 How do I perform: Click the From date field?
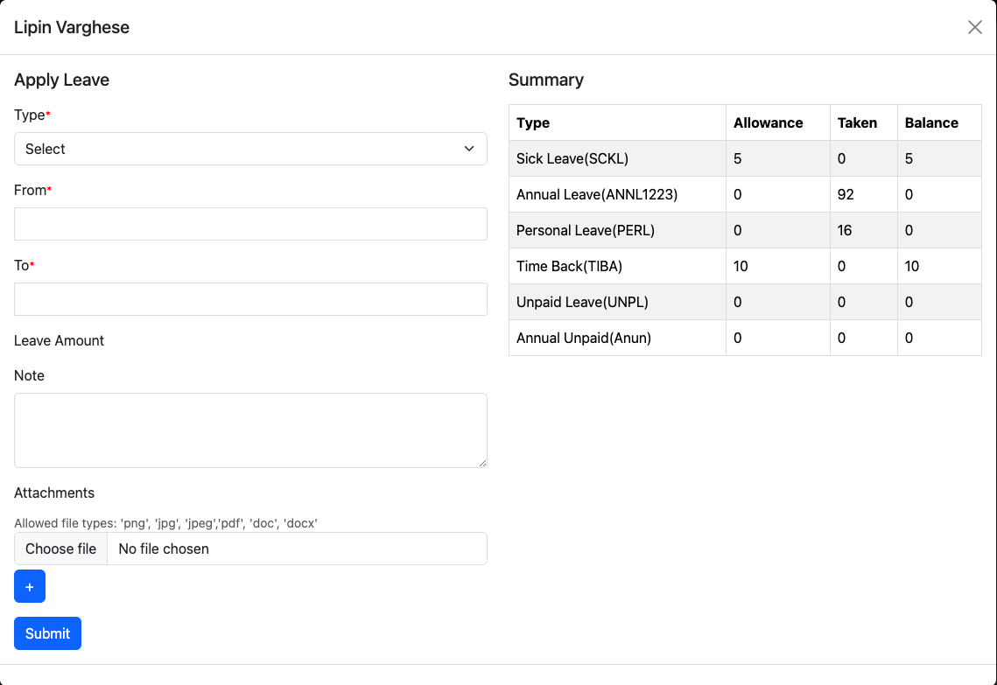pyautogui.click(x=250, y=224)
